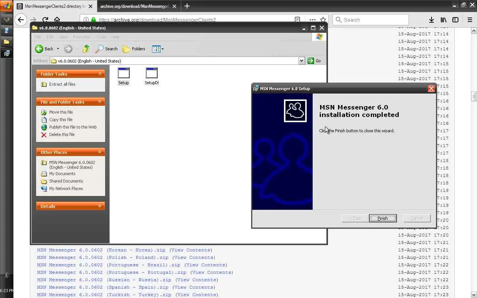Bookmark this page with star icon

pyautogui.click(x=323, y=20)
